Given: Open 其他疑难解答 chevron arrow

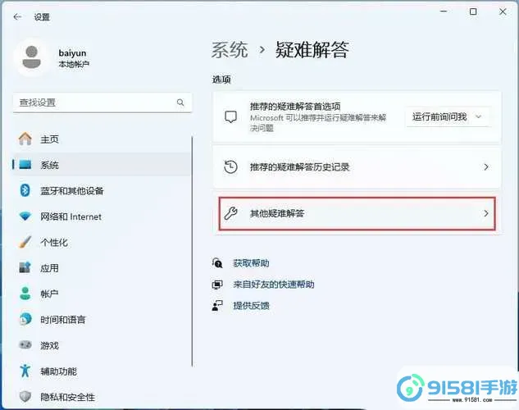Looking at the screenshot, I should 485,214.
